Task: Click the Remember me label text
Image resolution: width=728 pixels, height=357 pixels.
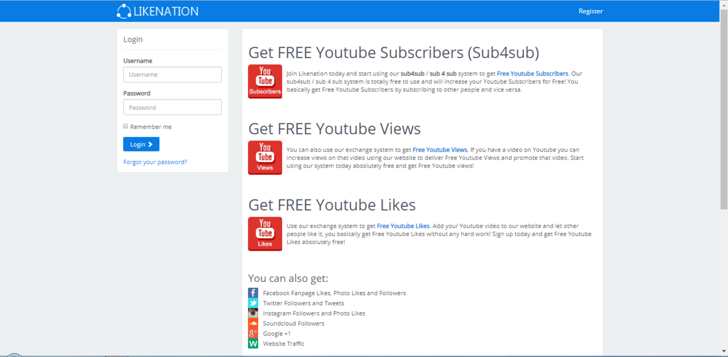Action: click(151, 127)
